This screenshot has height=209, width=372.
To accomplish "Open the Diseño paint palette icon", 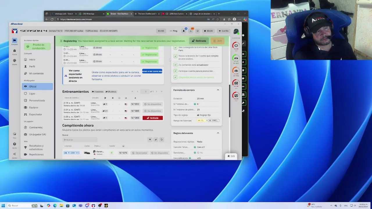I will click(14, 61).
